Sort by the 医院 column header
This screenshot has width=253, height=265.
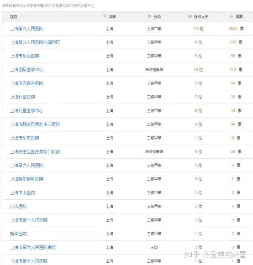click(x=14, y=17)
